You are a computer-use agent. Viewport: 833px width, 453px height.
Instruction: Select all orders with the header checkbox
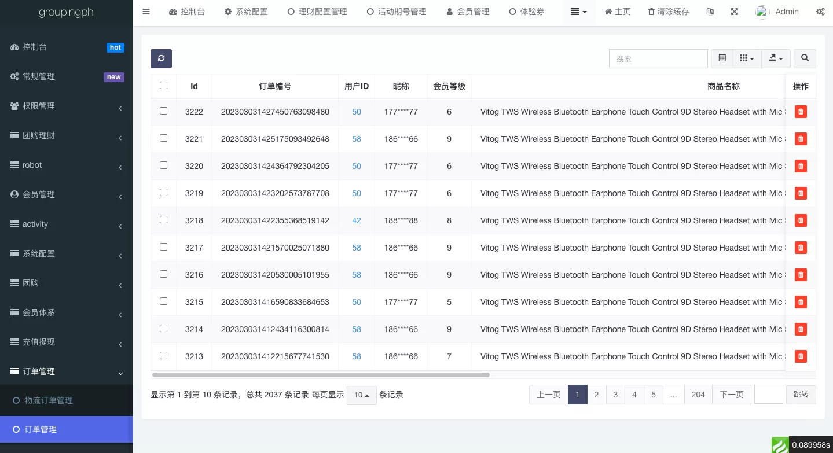tap(163, 85)
